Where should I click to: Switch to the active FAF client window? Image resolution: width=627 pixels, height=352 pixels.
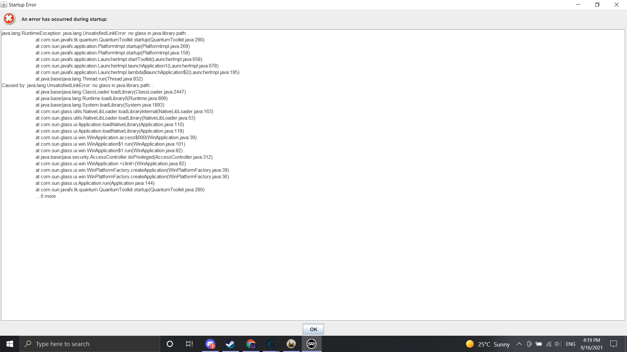point(312,344)
